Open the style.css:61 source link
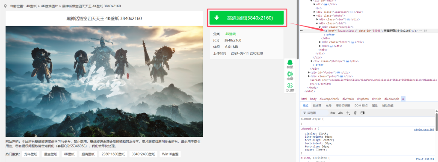The image size is (438, 162). pos(425,159)
